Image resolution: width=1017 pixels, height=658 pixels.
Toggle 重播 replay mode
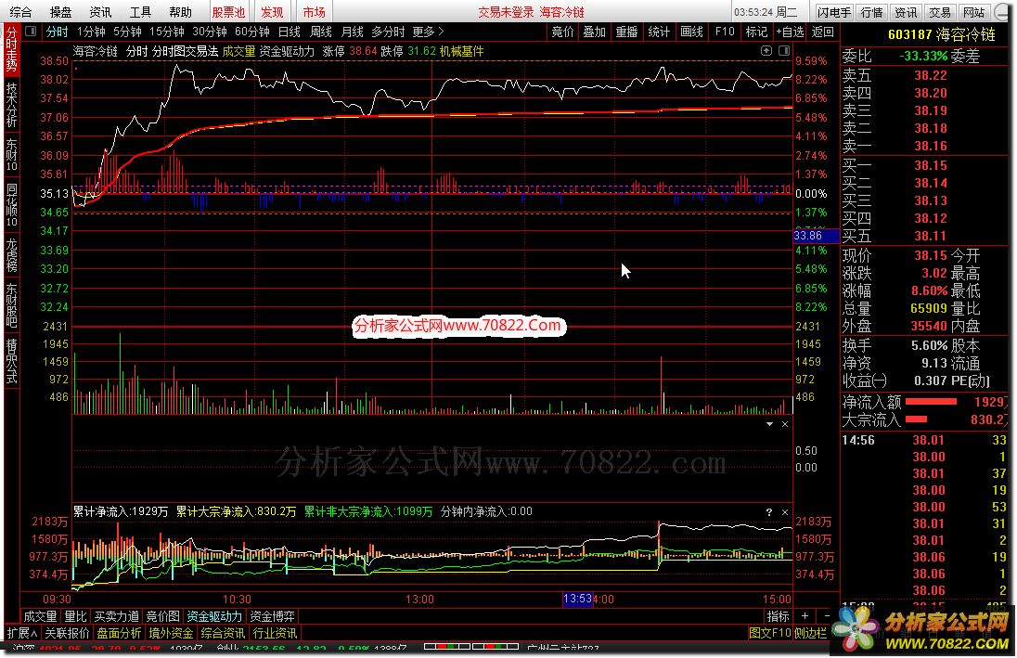[x=626, y=32]
